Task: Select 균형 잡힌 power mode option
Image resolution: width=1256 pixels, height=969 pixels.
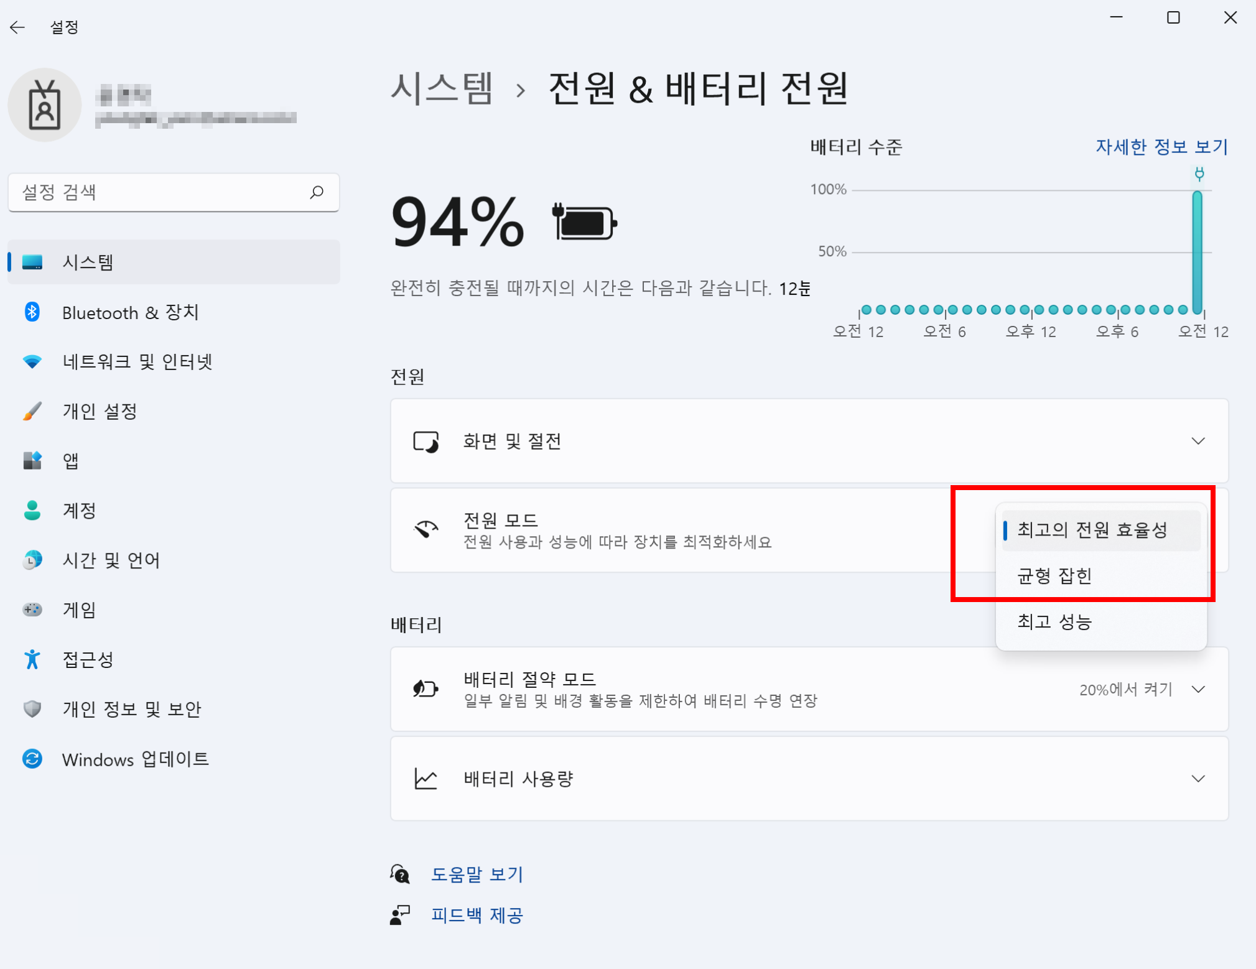Action: [1054, 576]
